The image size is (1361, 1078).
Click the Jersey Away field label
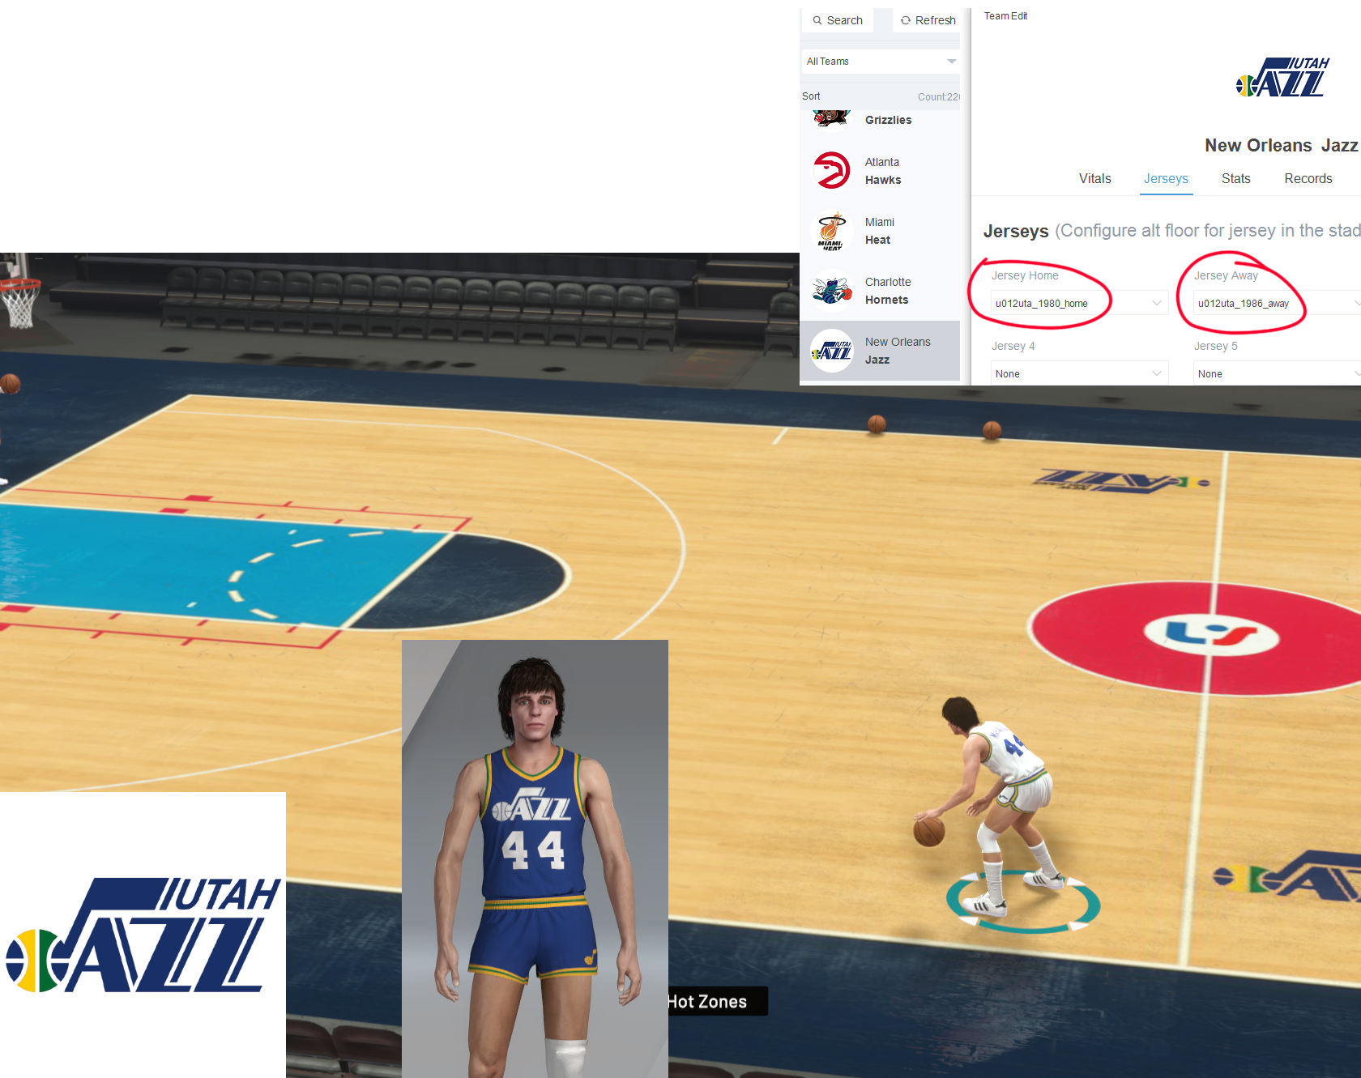click(1226, 275)
